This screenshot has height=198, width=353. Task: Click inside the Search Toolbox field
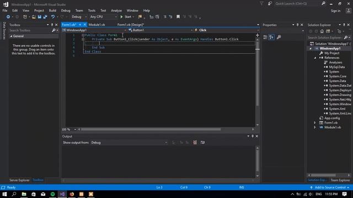pos(30,30)
